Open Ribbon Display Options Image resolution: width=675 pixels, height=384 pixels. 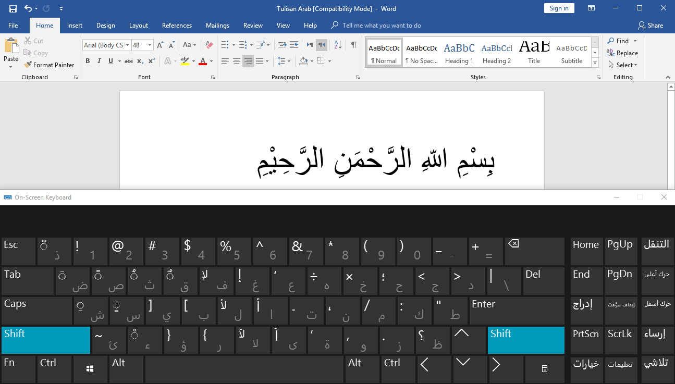click(x=592, y=8)
